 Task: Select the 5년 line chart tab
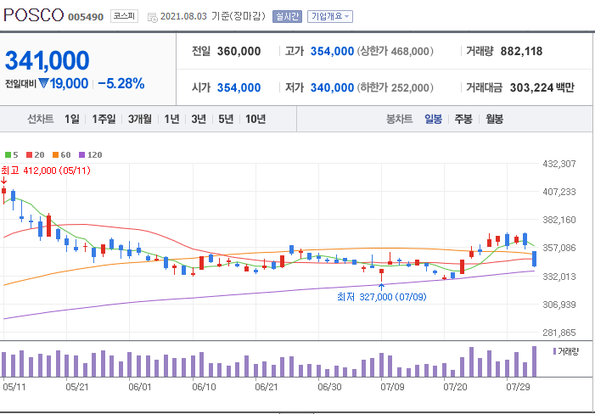226,119
